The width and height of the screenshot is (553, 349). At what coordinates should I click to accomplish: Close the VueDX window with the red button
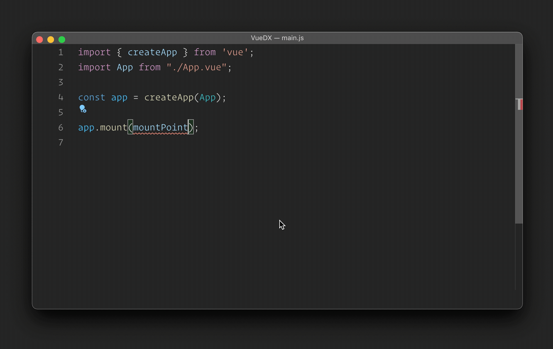pos(40,40)
